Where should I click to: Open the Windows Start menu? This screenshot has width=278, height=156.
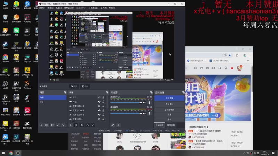3,153
